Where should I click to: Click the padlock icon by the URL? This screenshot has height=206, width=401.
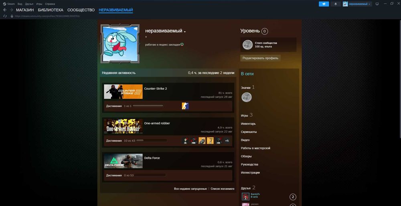click(x=12, y=16)
